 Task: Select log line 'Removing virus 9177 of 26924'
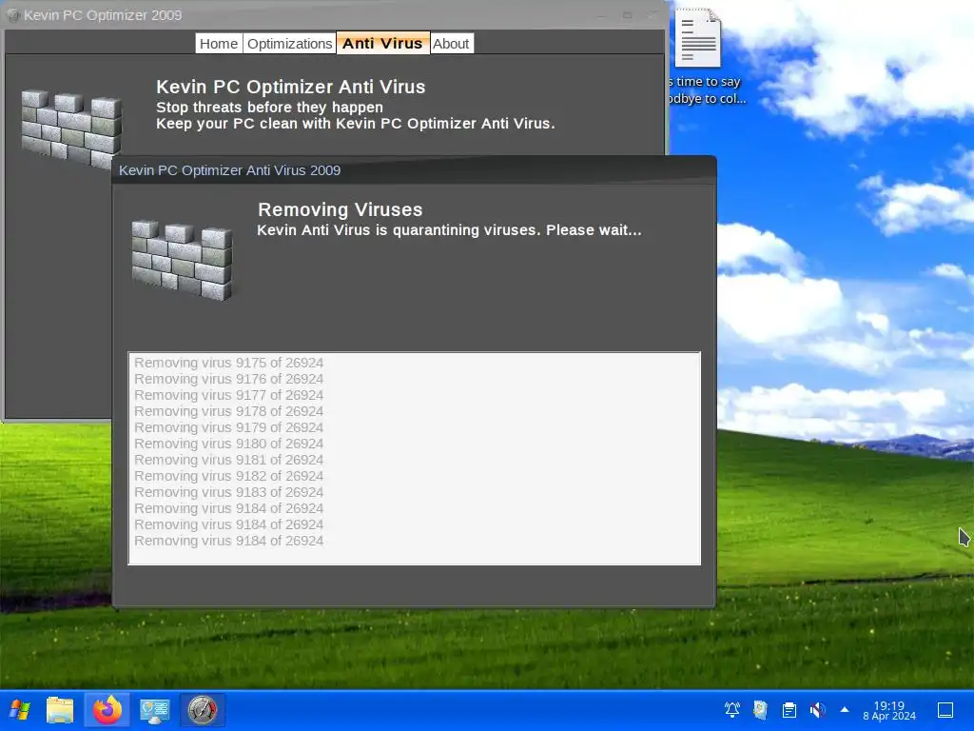[228, 395]
